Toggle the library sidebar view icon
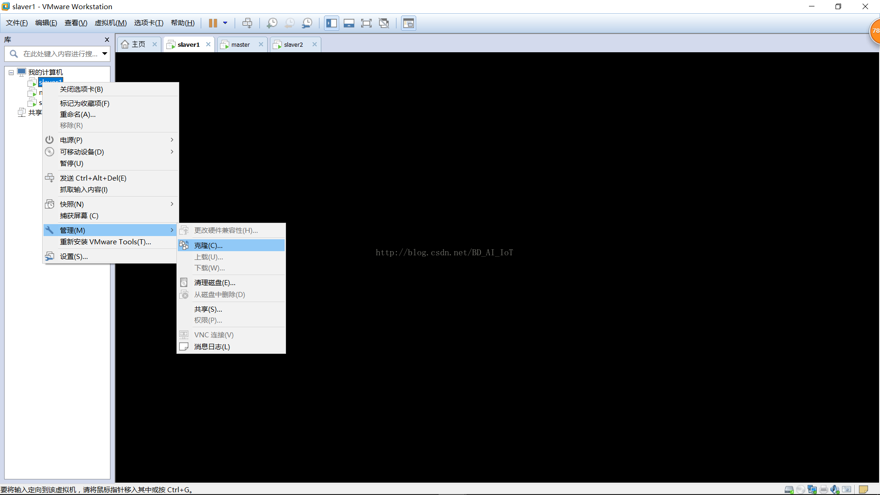880x495 pixels. pyautogui.click(x=332, y=23)
